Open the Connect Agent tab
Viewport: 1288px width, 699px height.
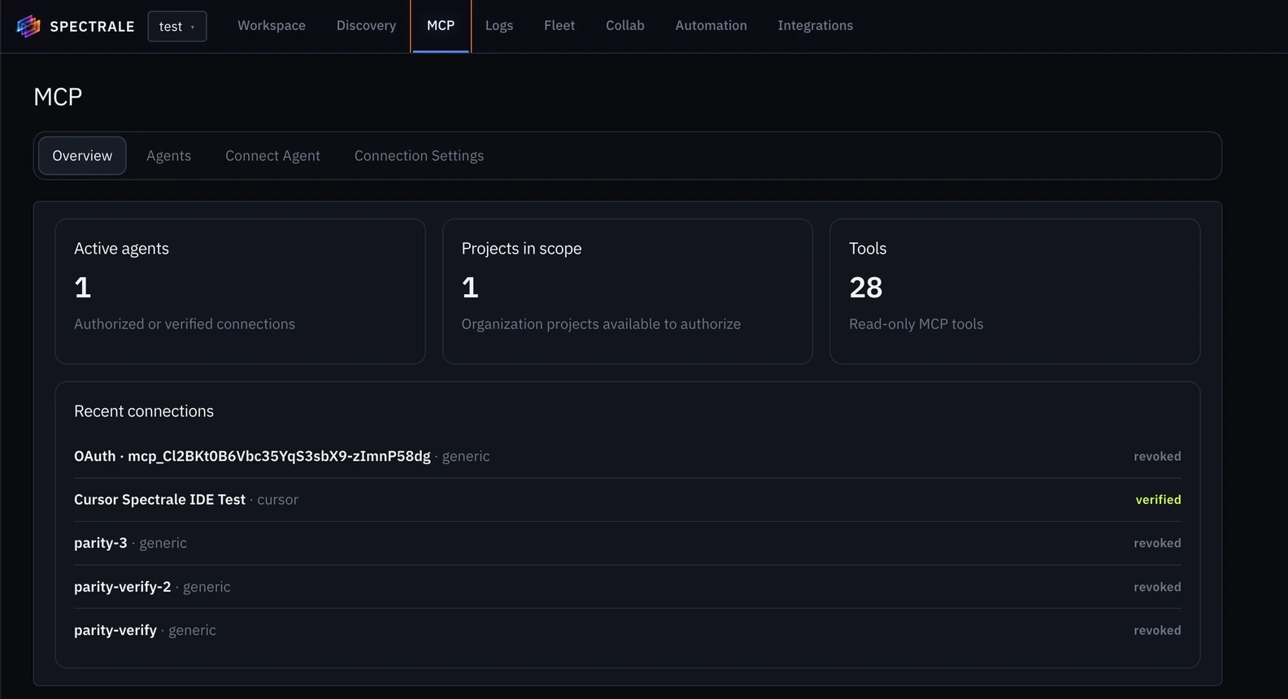coord(272,155)
